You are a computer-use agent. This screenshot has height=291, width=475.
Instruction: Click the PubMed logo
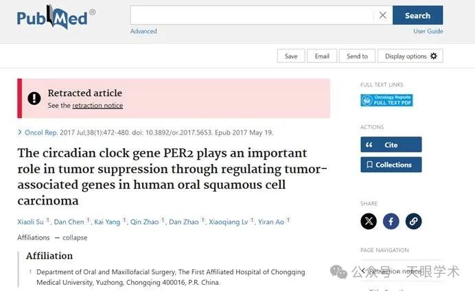(x=56, y=17)
